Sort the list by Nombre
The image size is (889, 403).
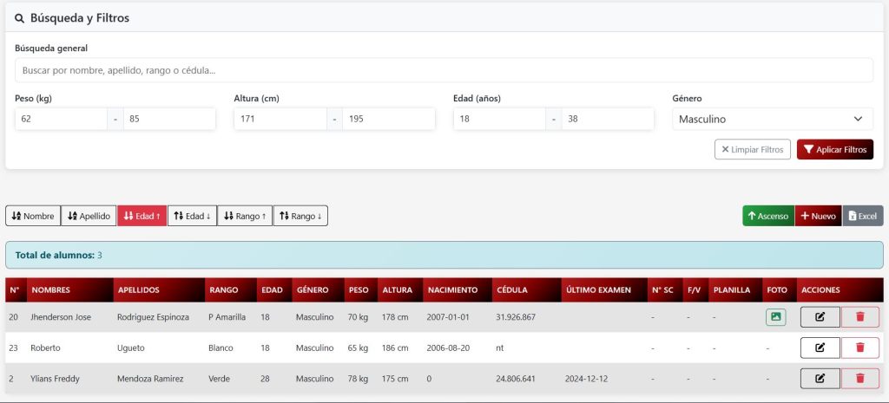(x=33, y=216)
